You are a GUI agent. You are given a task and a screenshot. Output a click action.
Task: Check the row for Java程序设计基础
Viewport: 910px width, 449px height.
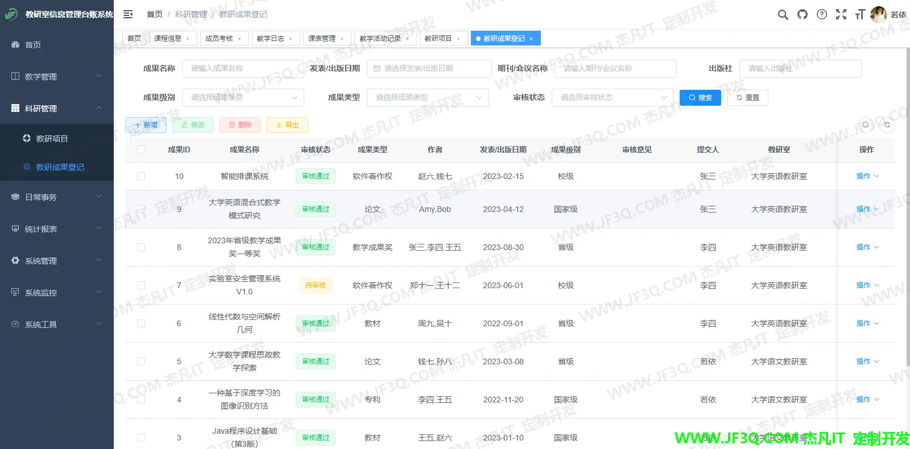(x=141, y=438)
